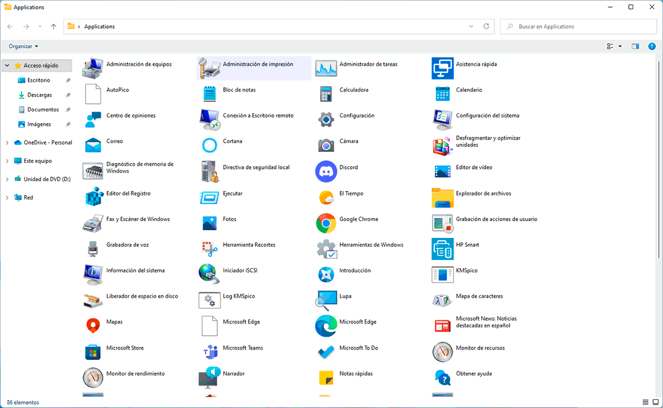Select the "AutoPico" label
Image resolution: width=663 pixels, height=408 pixels.
(117, 90)
